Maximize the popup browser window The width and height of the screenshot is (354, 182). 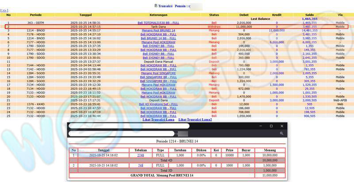click(271, 126)
